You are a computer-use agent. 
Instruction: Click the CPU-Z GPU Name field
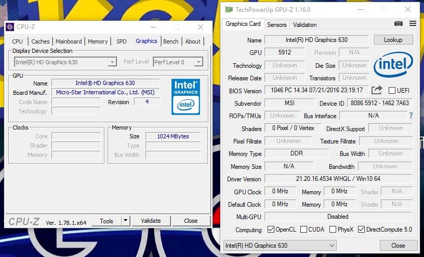click(105, 83)
